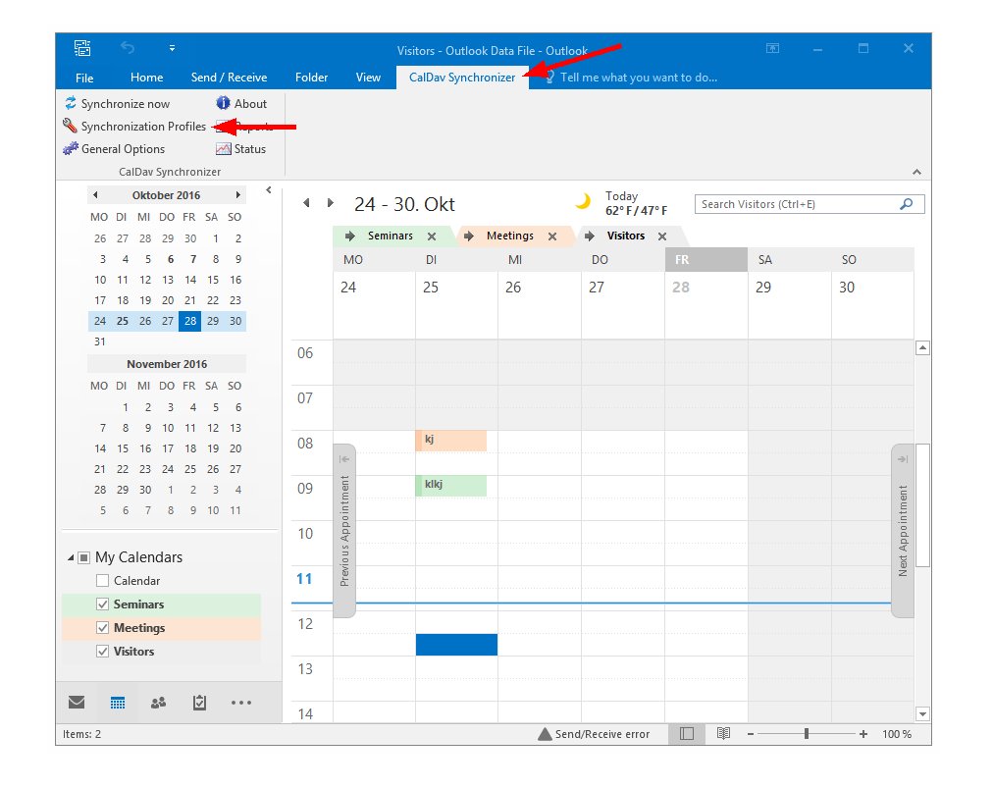Image resolution: width=993 pixels, height=788 pixels.
Task: Click the About info icon
Action: 223,104
